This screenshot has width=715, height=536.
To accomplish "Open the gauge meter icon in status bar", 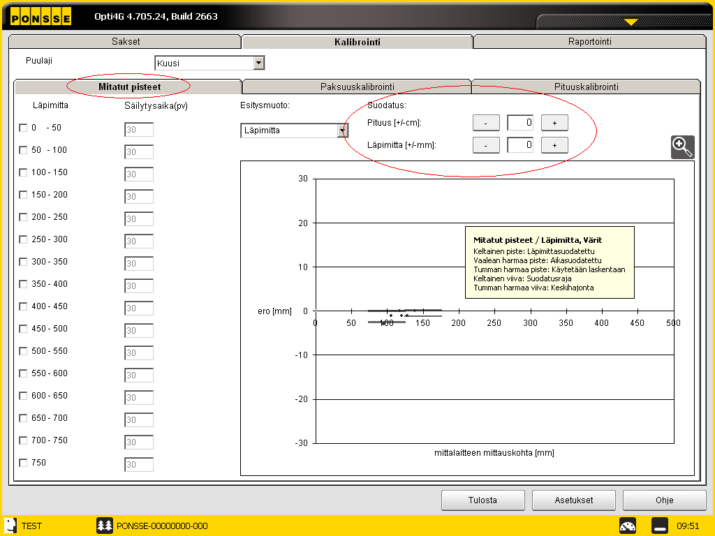I will click(628, 526).
